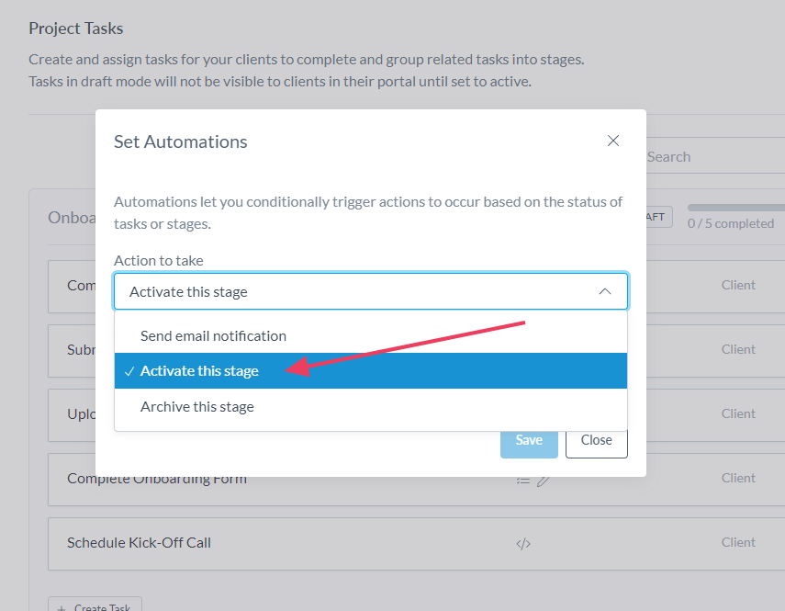Open the Schedule Kick-Off Call task

coord(139,543)
